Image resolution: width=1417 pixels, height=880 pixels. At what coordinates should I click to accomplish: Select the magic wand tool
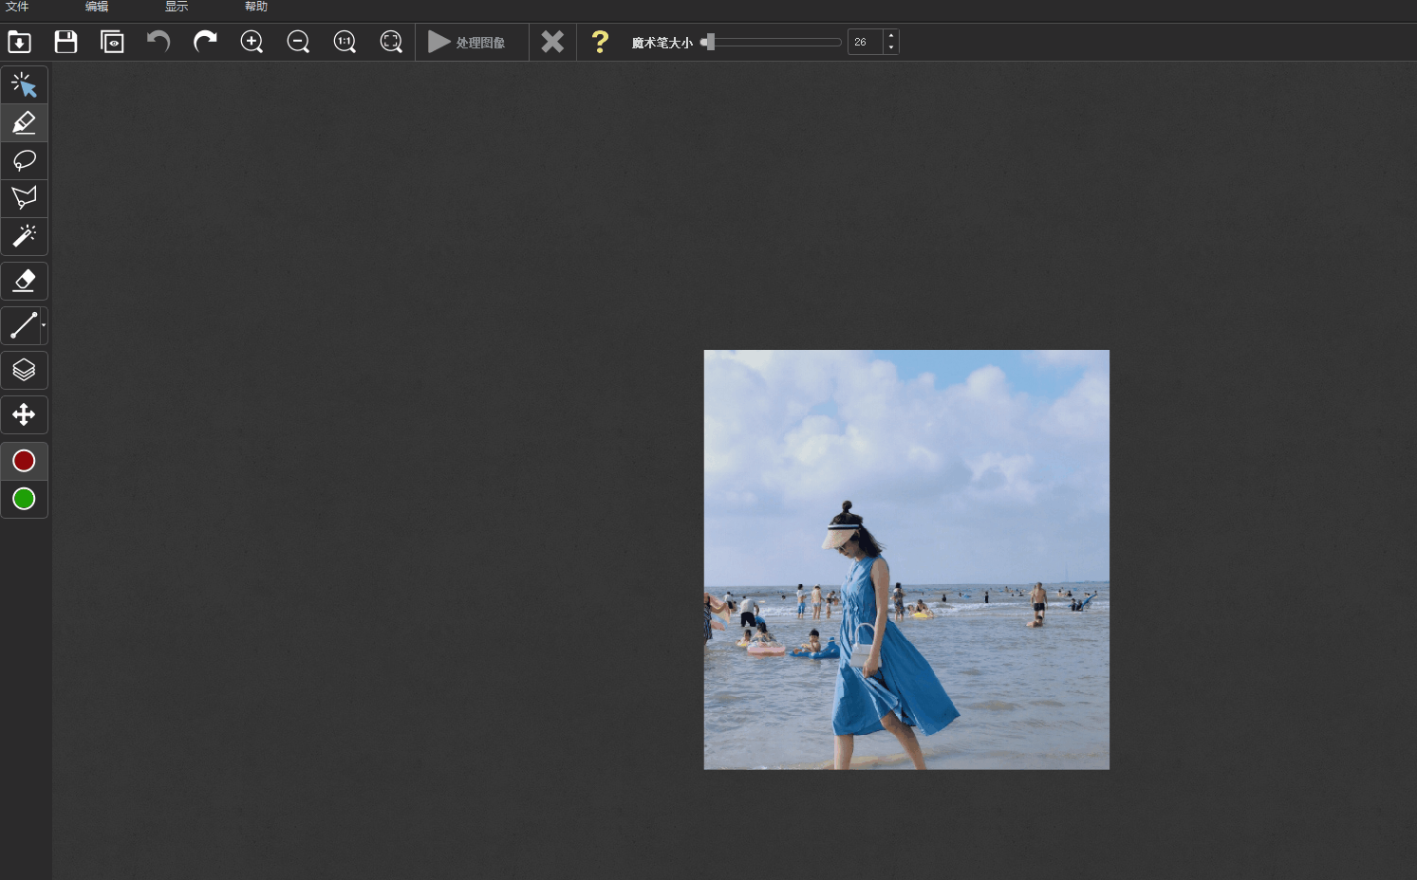[24, 236]
